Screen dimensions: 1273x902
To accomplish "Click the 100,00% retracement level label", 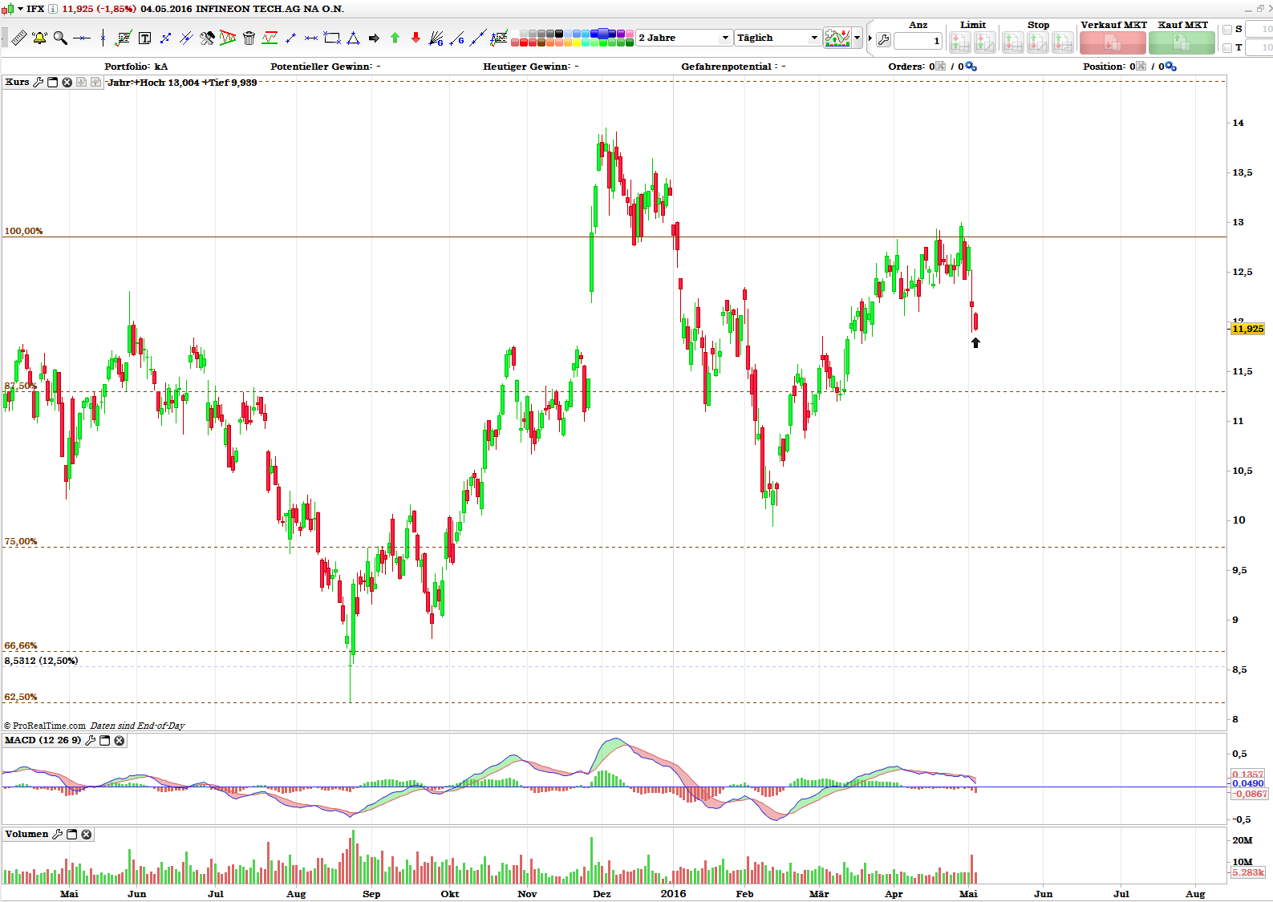I will point(23,231).
